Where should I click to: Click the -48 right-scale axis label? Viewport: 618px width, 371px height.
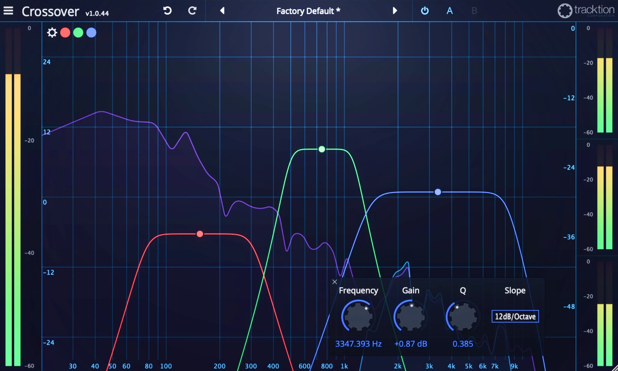[569, 306]
